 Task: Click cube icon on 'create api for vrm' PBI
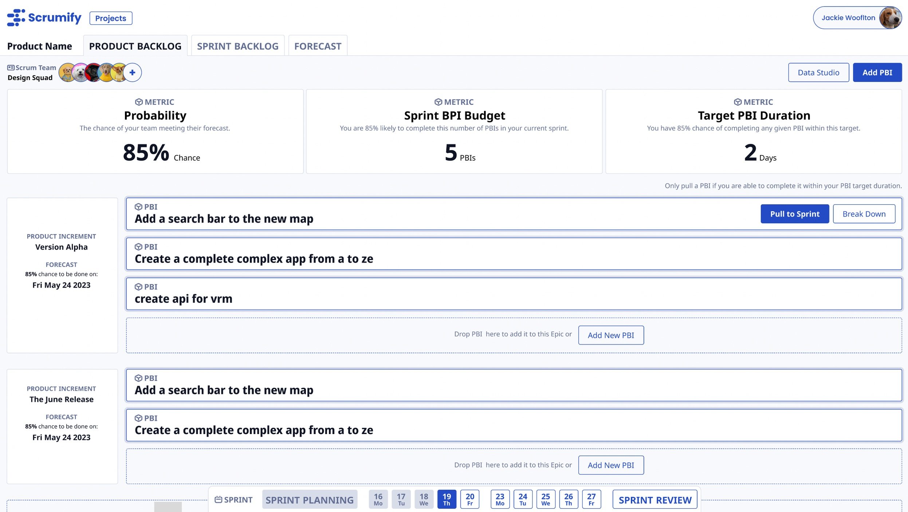tap(138, 287)
